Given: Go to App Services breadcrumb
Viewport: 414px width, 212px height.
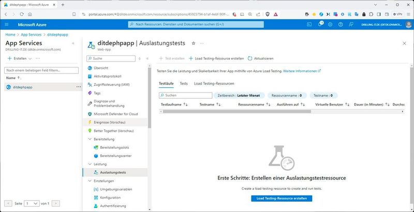Looking at the screenshot, I should tap(31, 35).
